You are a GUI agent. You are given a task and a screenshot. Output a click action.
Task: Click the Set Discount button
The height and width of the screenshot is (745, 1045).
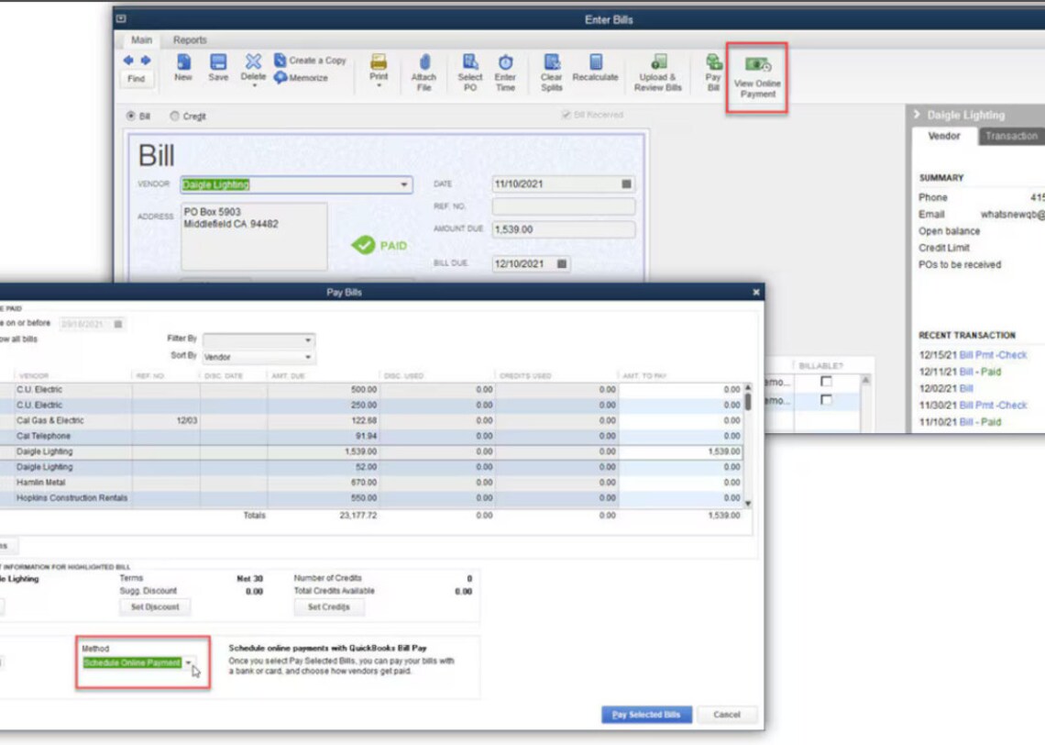(155, 607)
